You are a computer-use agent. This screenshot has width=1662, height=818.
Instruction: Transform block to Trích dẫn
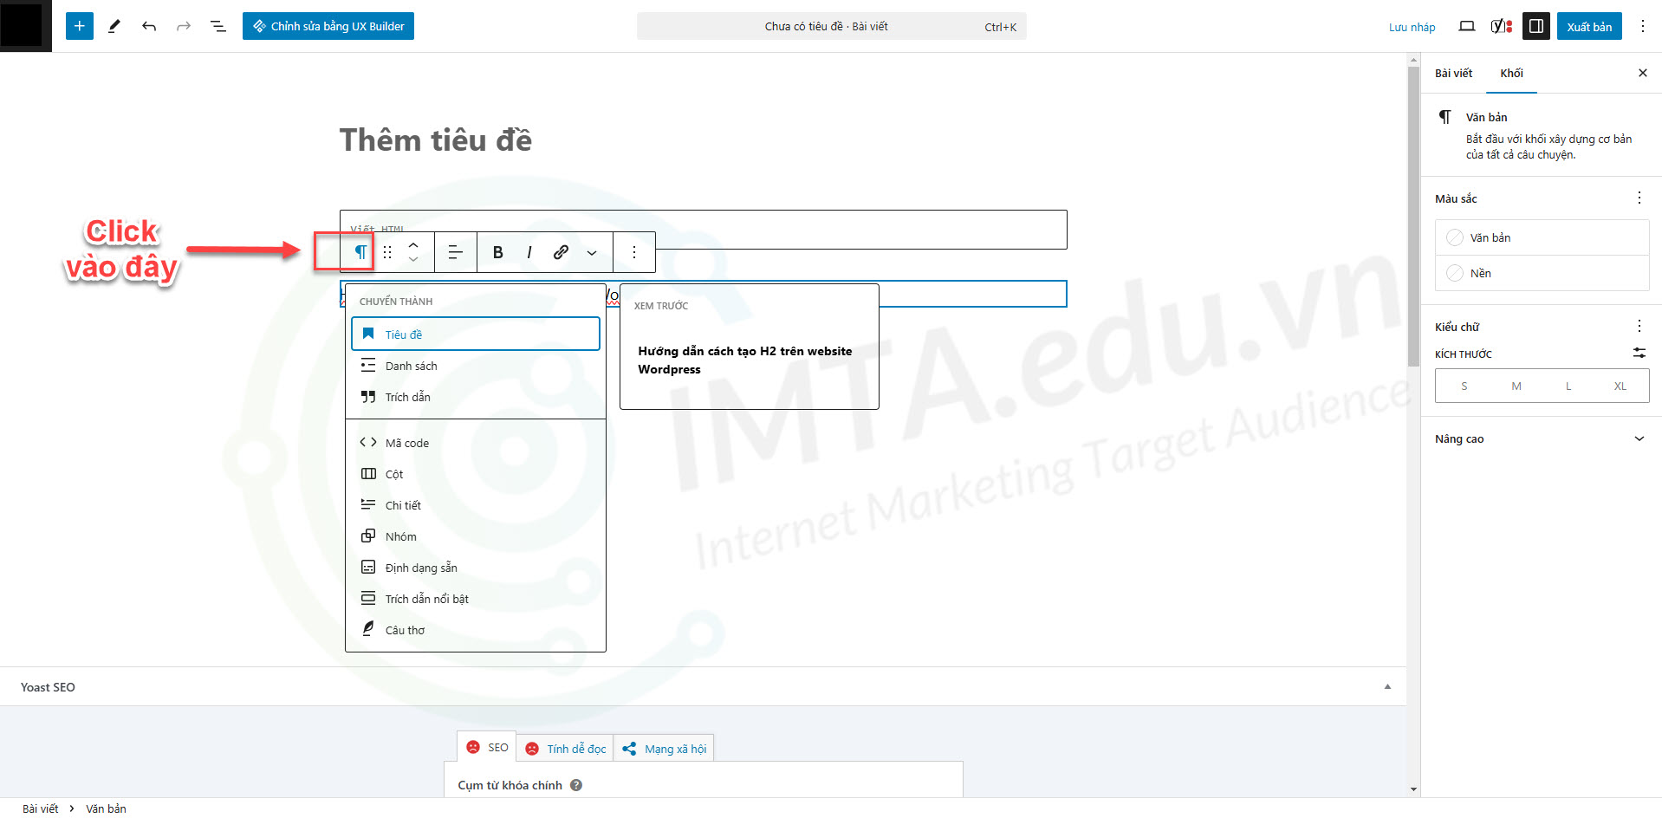point(476,397)
